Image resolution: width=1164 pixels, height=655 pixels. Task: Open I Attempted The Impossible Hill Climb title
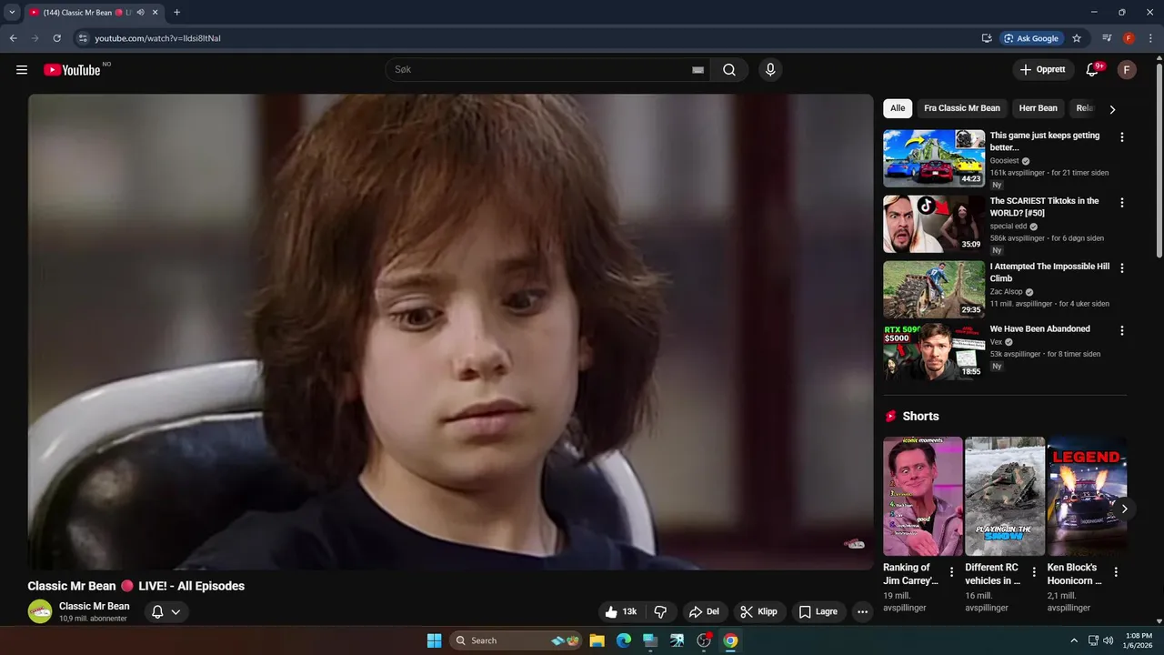(1049, 272)
